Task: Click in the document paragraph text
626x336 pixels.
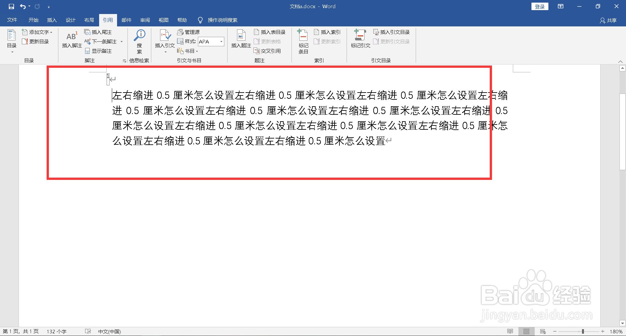Action: pos(310,118)
